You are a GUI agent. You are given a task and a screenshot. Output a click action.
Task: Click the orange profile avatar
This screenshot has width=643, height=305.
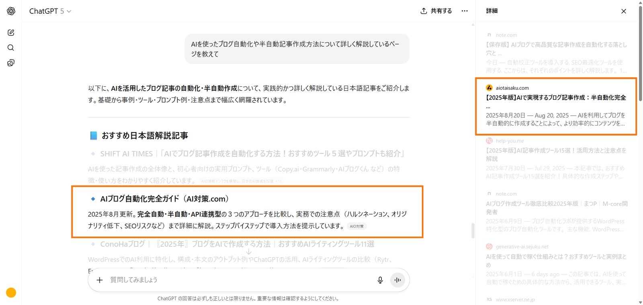pos(11,293)
